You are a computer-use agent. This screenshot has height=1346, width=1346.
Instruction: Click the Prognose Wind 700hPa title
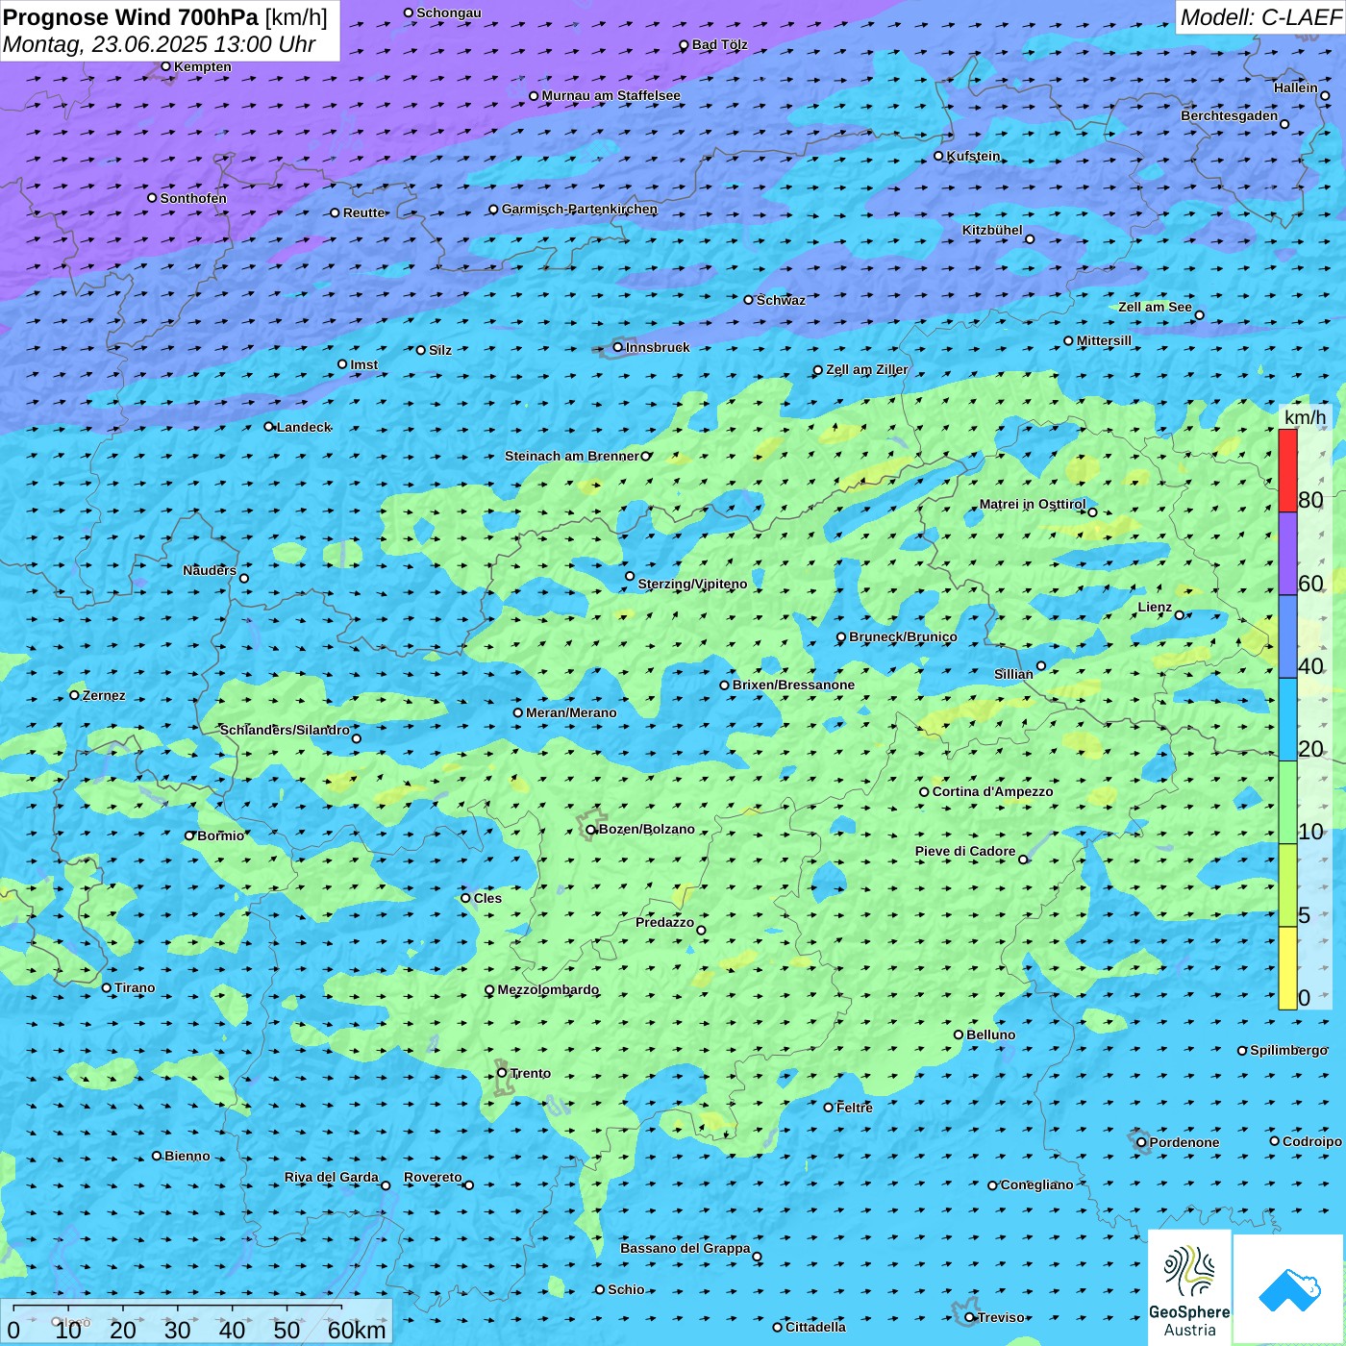131,17
